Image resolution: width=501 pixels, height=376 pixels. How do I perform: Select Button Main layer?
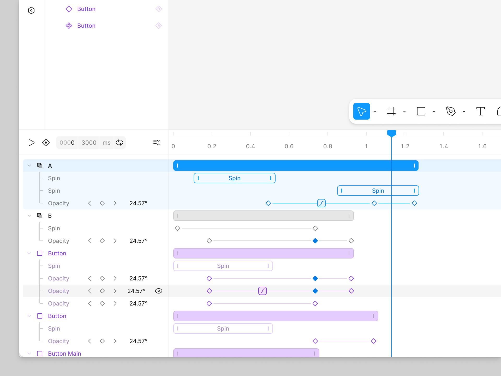tap(96, 354)
